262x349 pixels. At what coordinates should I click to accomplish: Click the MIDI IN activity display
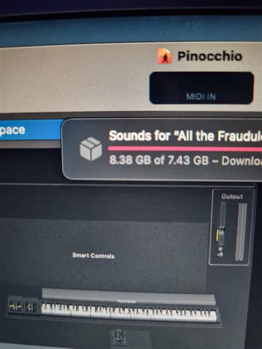coord(202,88)
